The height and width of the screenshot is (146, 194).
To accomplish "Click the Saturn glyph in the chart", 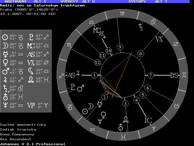I will click(x=140, y=26).
